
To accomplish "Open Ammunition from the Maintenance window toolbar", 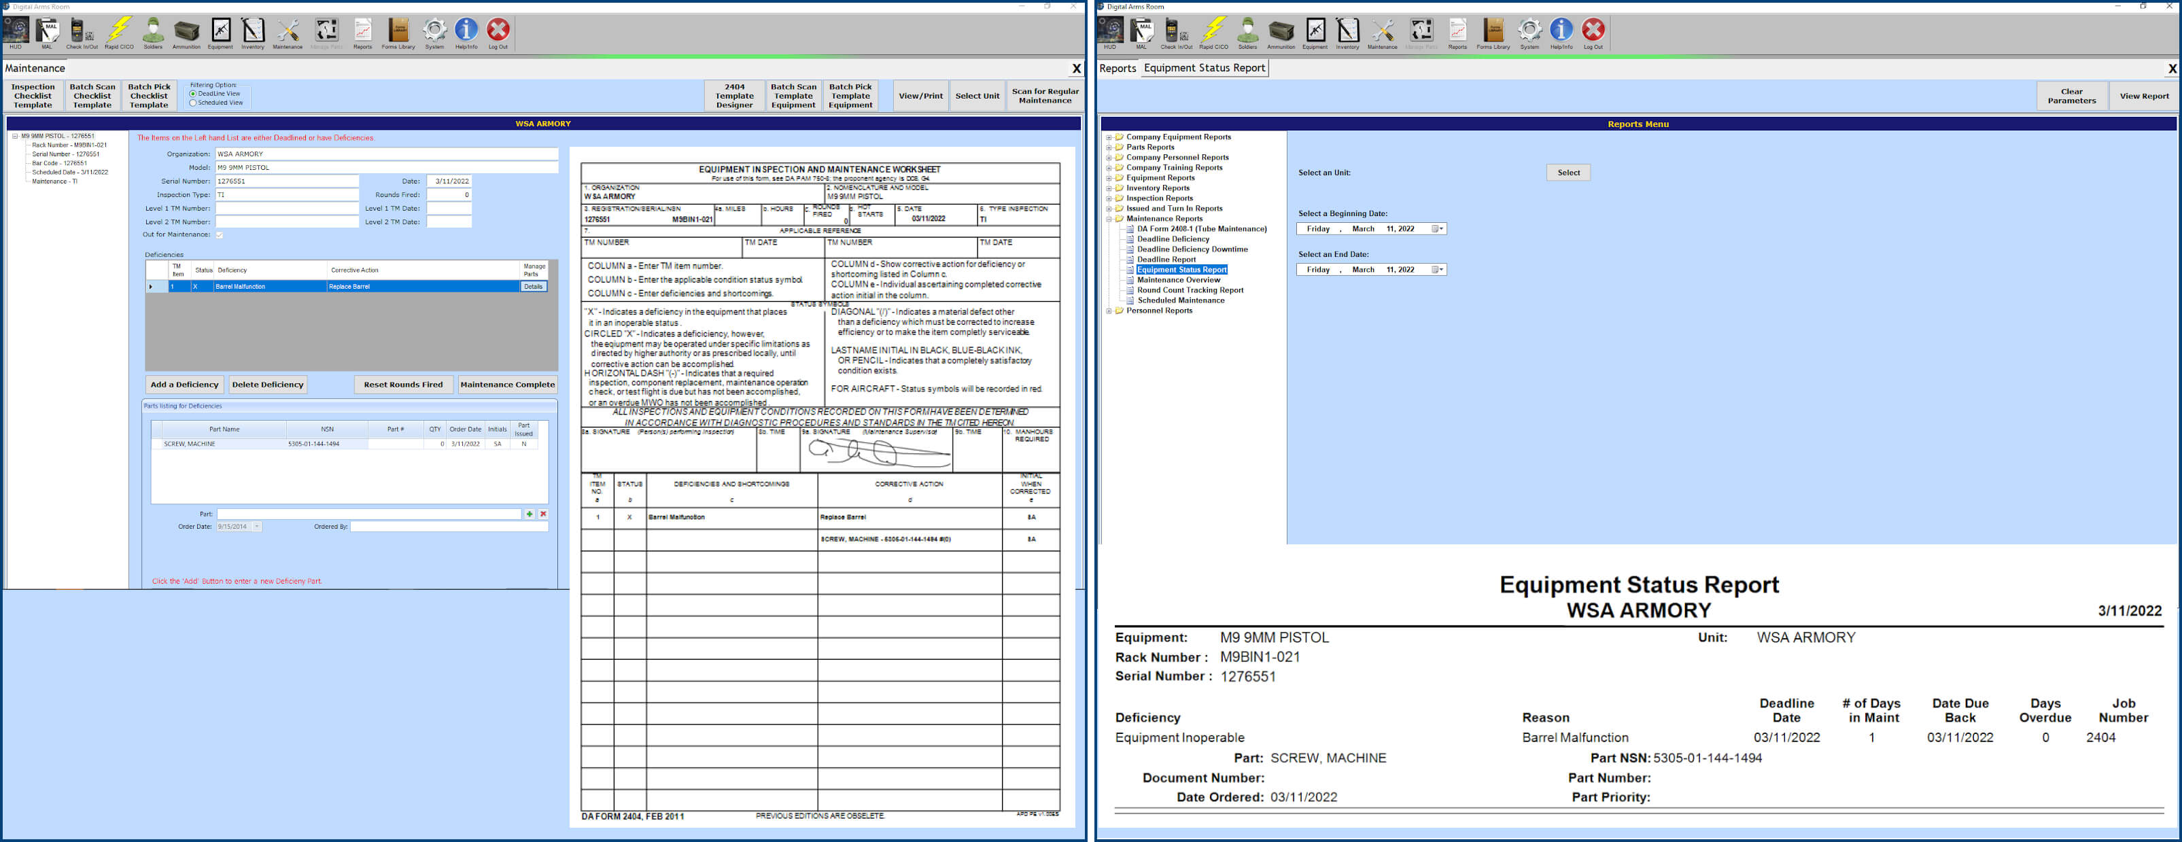I will tap(186, 32).
